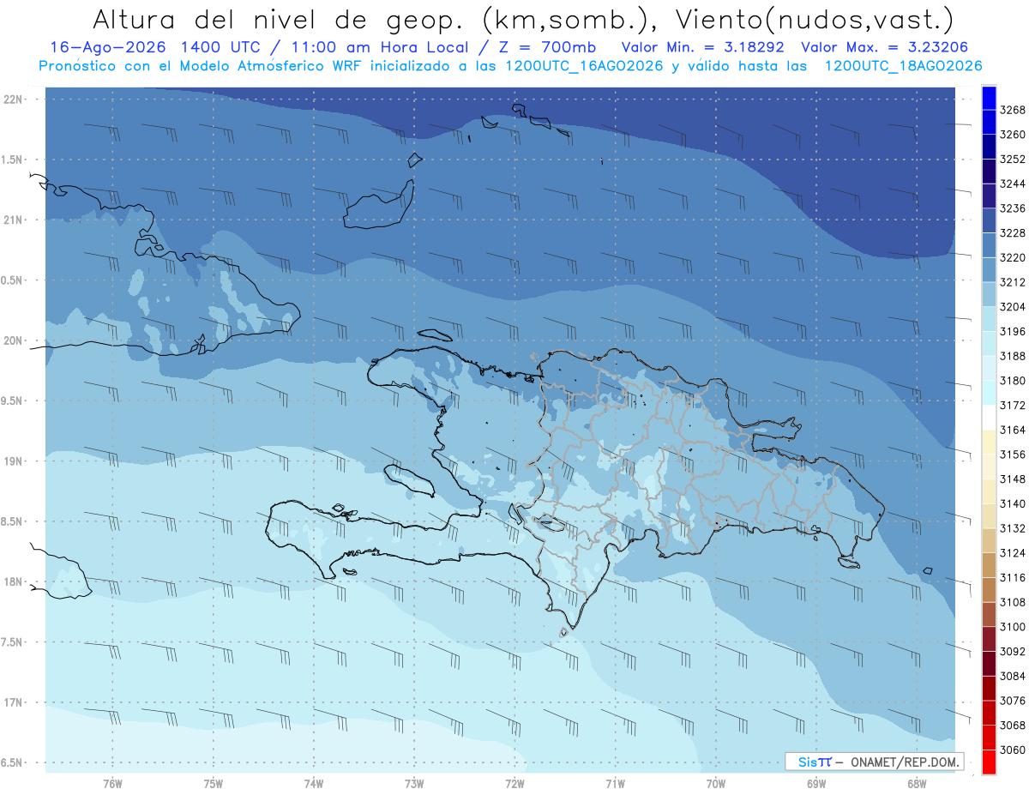
Task: Click the '3092' colorbar value
Action: click(1013, 652)
